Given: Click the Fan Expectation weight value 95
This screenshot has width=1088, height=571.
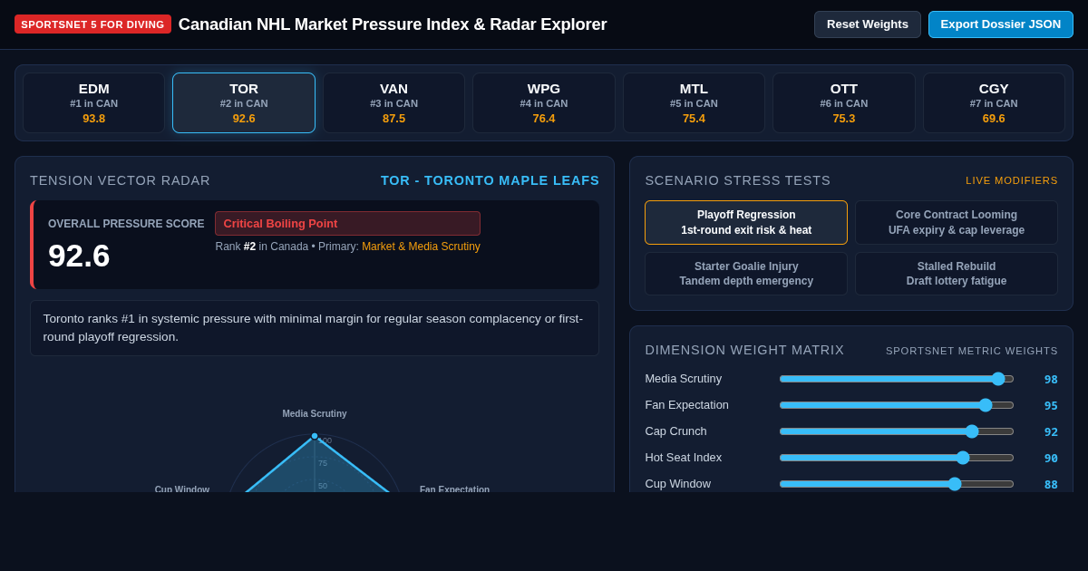Looking at the screenshot, I should 1051,406.
